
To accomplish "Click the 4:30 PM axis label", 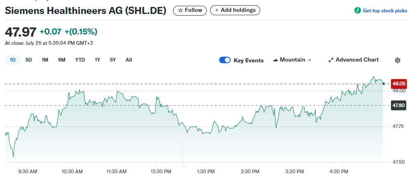I will (x=339, y=172).
